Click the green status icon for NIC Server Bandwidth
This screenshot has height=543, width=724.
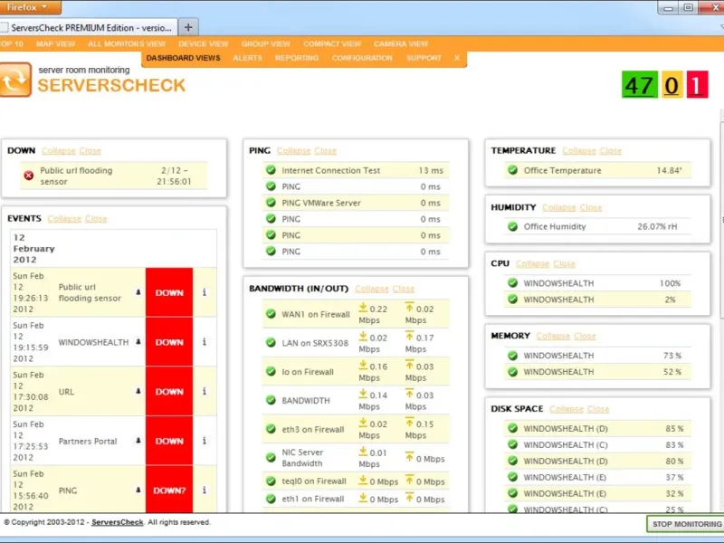(271, 458)
